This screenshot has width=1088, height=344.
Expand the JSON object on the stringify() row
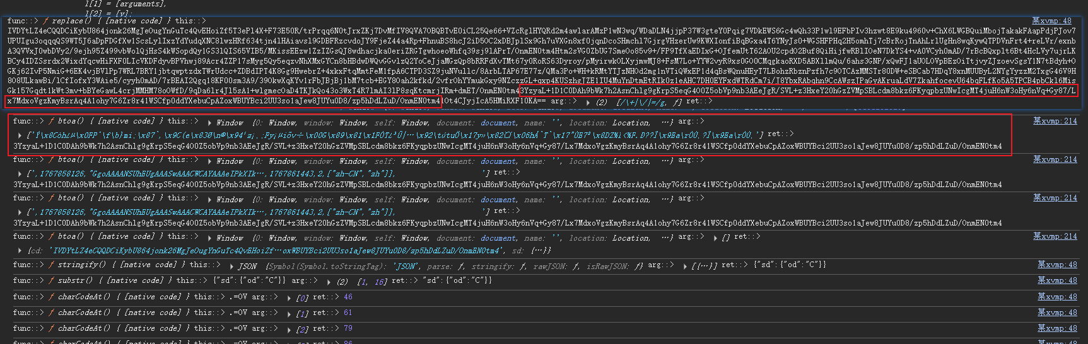233,267
